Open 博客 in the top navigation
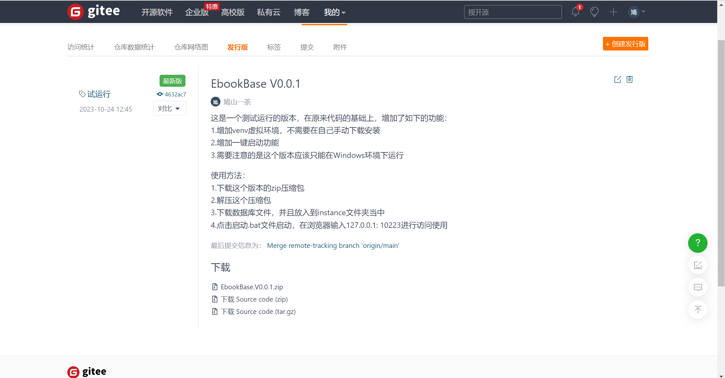 coord(302,12)
